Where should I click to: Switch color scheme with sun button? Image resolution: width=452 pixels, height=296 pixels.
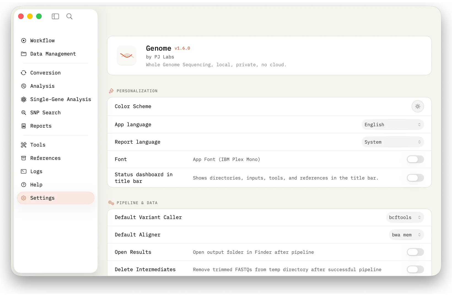(x=418, y=106)
